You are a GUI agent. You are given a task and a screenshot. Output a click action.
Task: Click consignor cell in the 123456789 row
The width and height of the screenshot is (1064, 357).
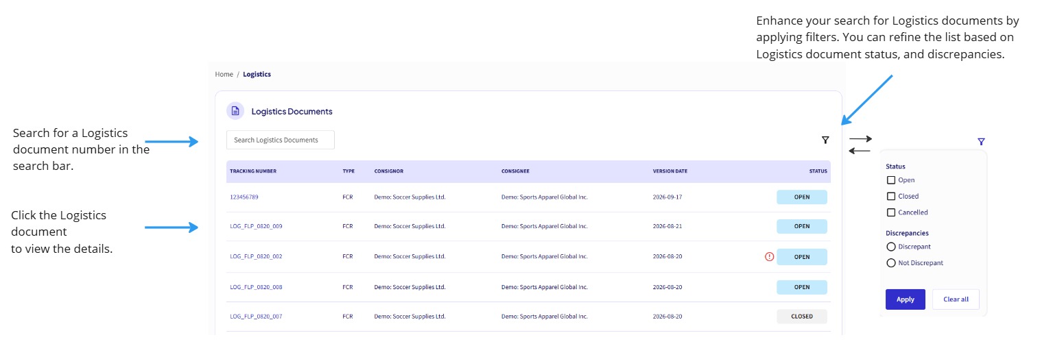pos(410,197)
